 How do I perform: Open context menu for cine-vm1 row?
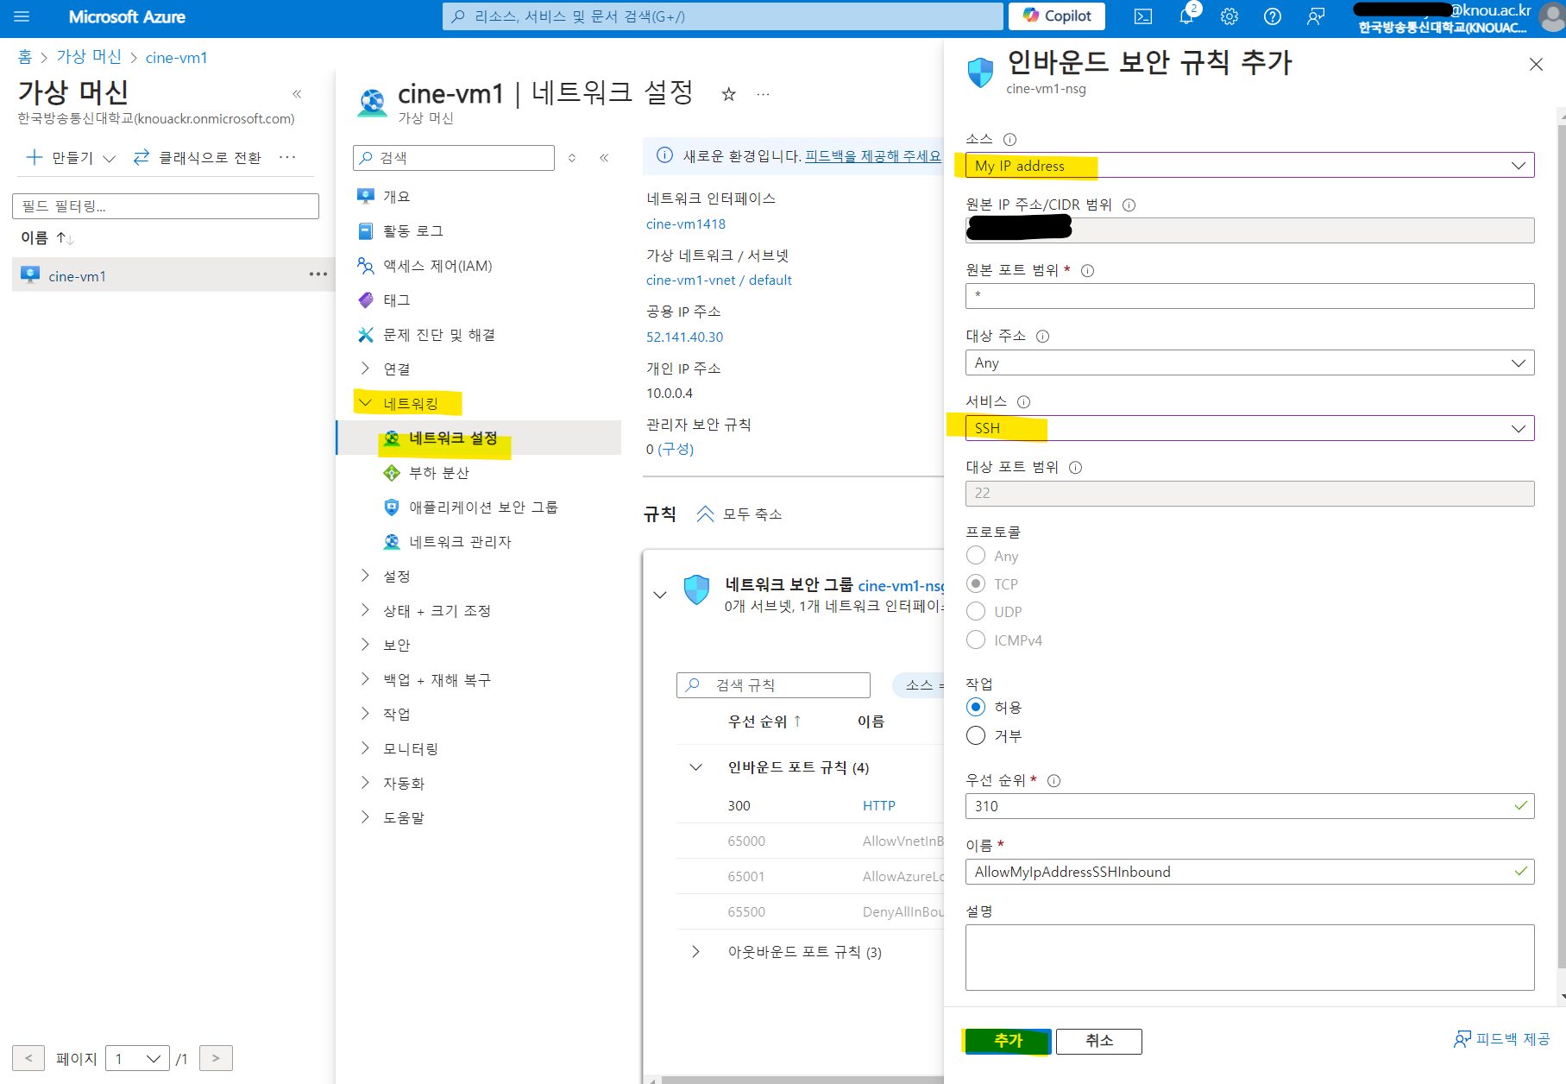coord(318,274)
